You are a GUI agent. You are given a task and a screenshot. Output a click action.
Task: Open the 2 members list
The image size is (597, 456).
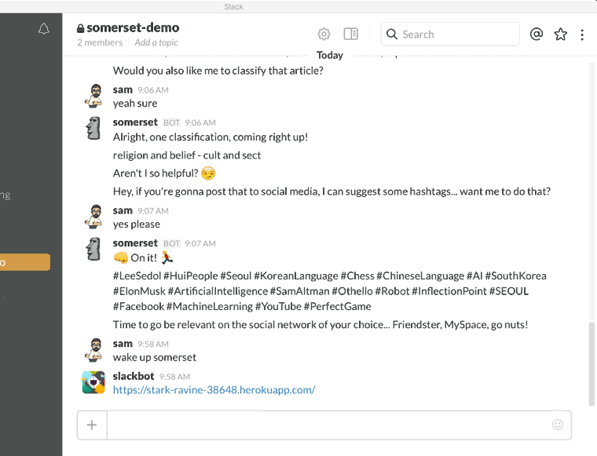pos(100,42)
